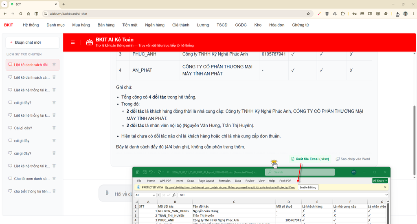417x224 pixels.
Task: Open Excel's File tab
Action: click(x=139, y=181)
